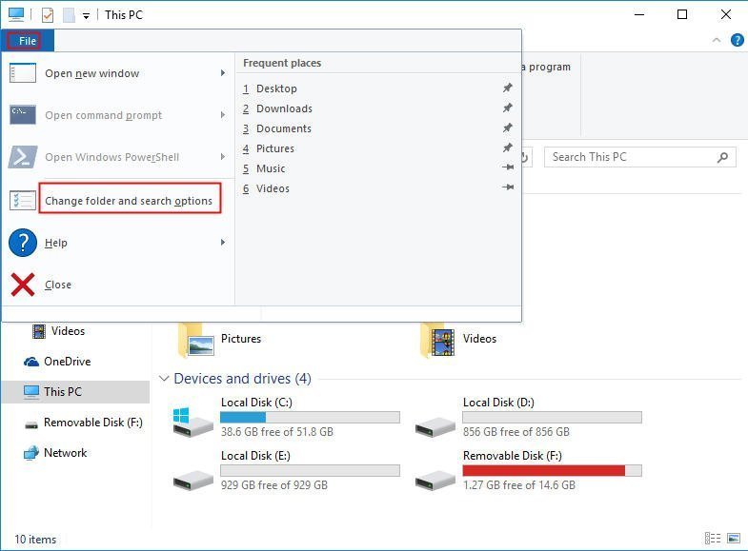The image size is (748, 551).
Task: Pin Videos using its pin icon
Action: coord(508,187)
